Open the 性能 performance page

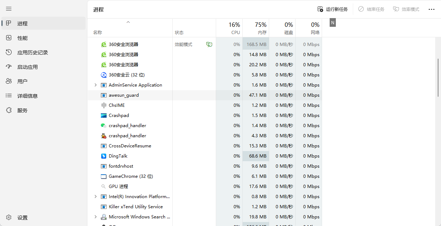coord(22,38)
